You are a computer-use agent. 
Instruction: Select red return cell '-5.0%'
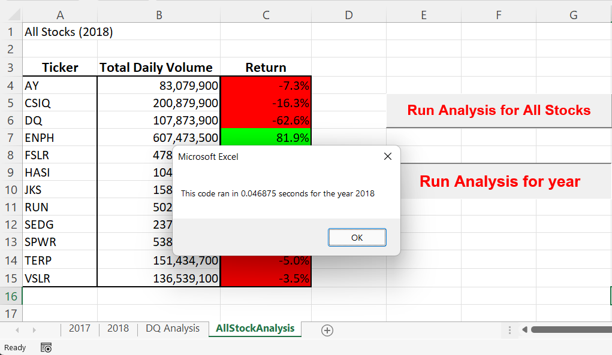point(266,262)
